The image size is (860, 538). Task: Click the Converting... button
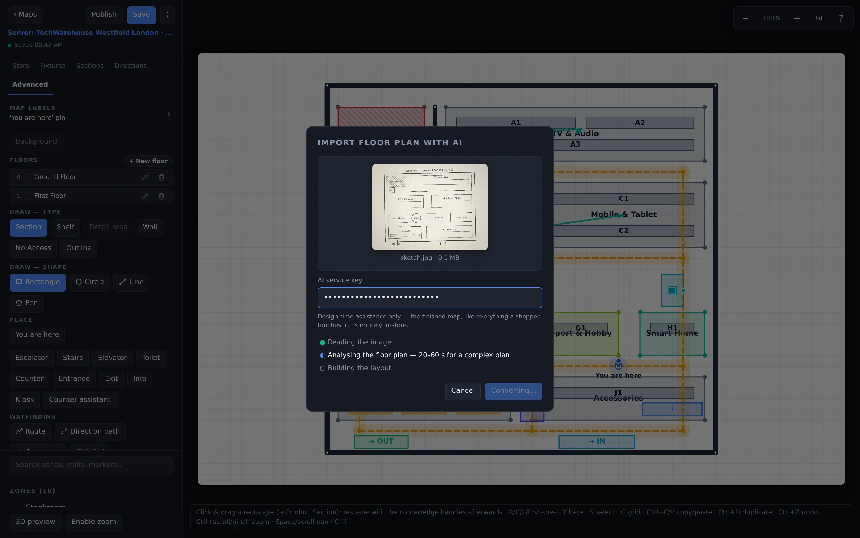click(x=514, y=391)
